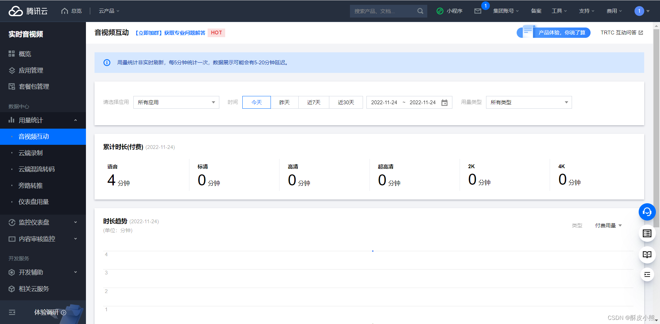Click the Tencent Cloud logo
Viewport: 660px width, 324px height.
tap(28, 11)
